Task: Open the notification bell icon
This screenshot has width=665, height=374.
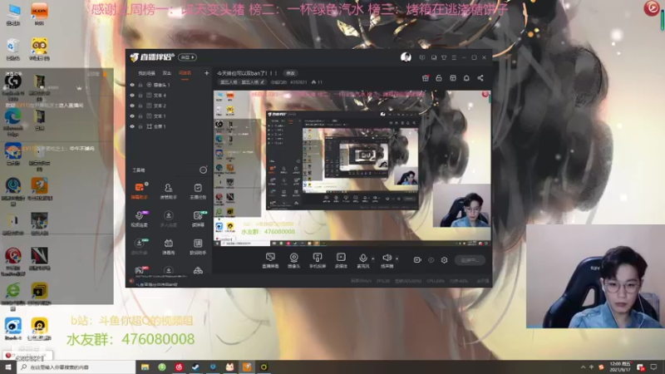Action: pyautogui.click(x=466, y=78)
